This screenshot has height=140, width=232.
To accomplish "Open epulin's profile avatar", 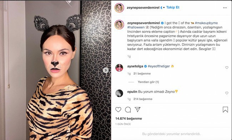I will point(119,93).
